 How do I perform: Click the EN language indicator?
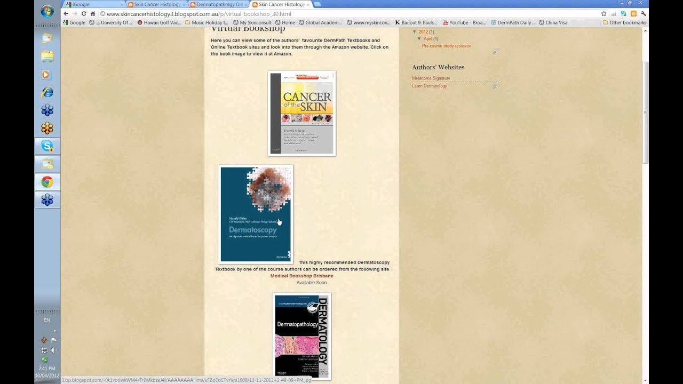[x=46, y=320]
